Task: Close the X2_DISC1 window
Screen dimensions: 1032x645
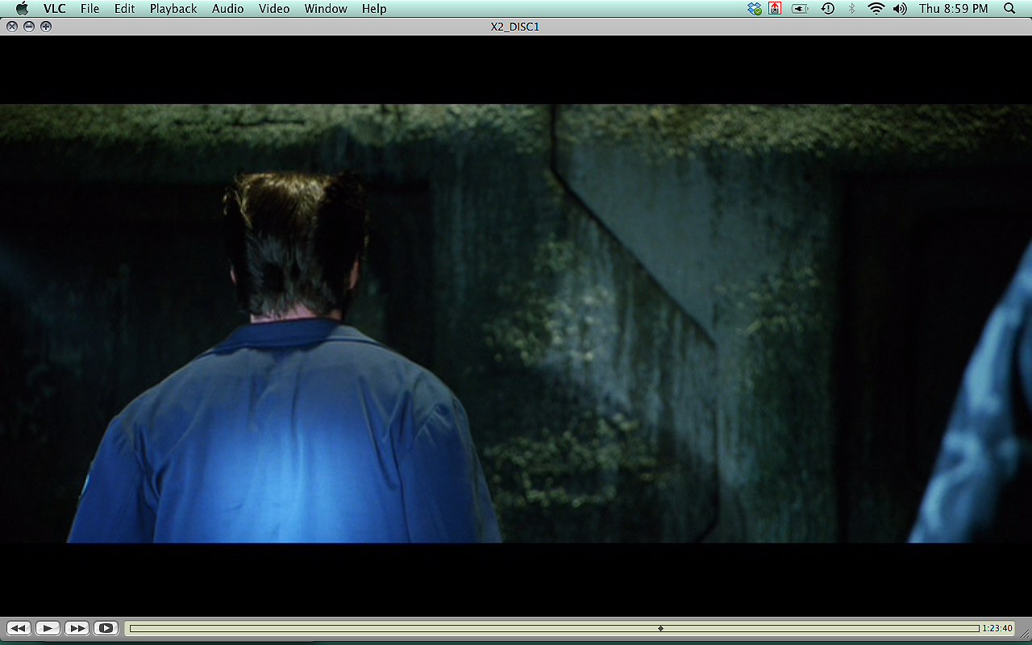Action: coord(12,26)
